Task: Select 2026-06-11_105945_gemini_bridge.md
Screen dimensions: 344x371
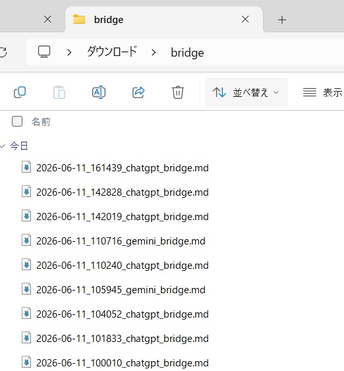Action: pos(121,290)
